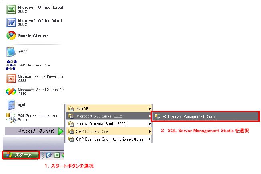The width and height of the screenshot is (261, 174).
Task: Open pinned SQL Server Management Studio icon
Action: tap(11, 118)
